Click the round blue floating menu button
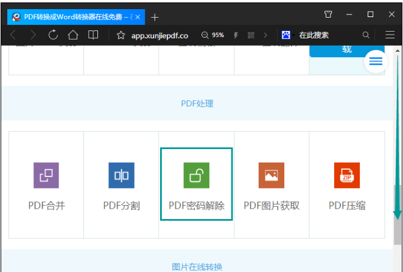 point(376,61)
